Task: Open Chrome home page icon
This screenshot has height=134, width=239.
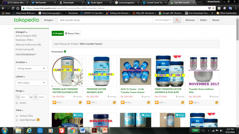Action: coord(18,8)
